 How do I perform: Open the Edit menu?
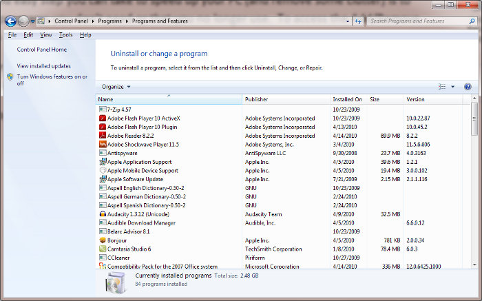point(28,34)
